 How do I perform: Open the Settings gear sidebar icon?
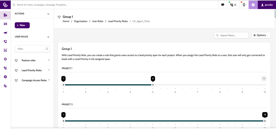coord(5,77)
